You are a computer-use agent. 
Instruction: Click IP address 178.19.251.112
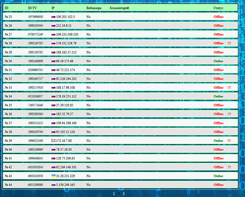pyautogui.click(x=66, y=97)
